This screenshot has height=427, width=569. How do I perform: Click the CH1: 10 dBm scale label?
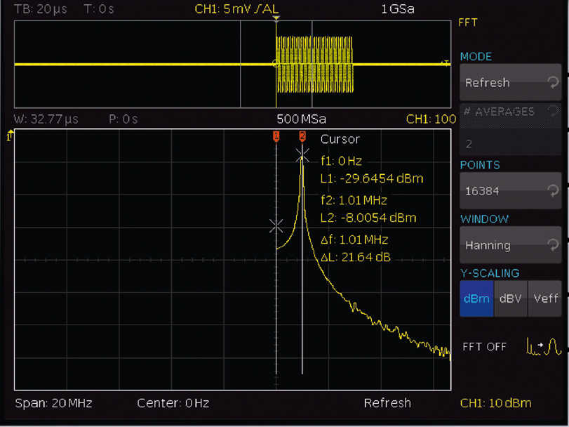pyautogui.click(x=495, y=403)
